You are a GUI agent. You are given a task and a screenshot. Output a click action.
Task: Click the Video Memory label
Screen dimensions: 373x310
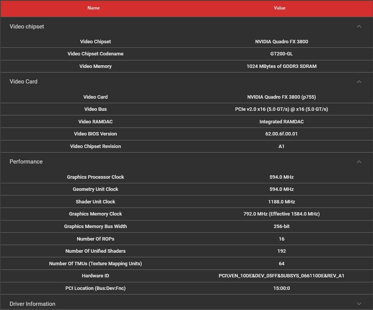pyautogui.click(x=95, y=66)
